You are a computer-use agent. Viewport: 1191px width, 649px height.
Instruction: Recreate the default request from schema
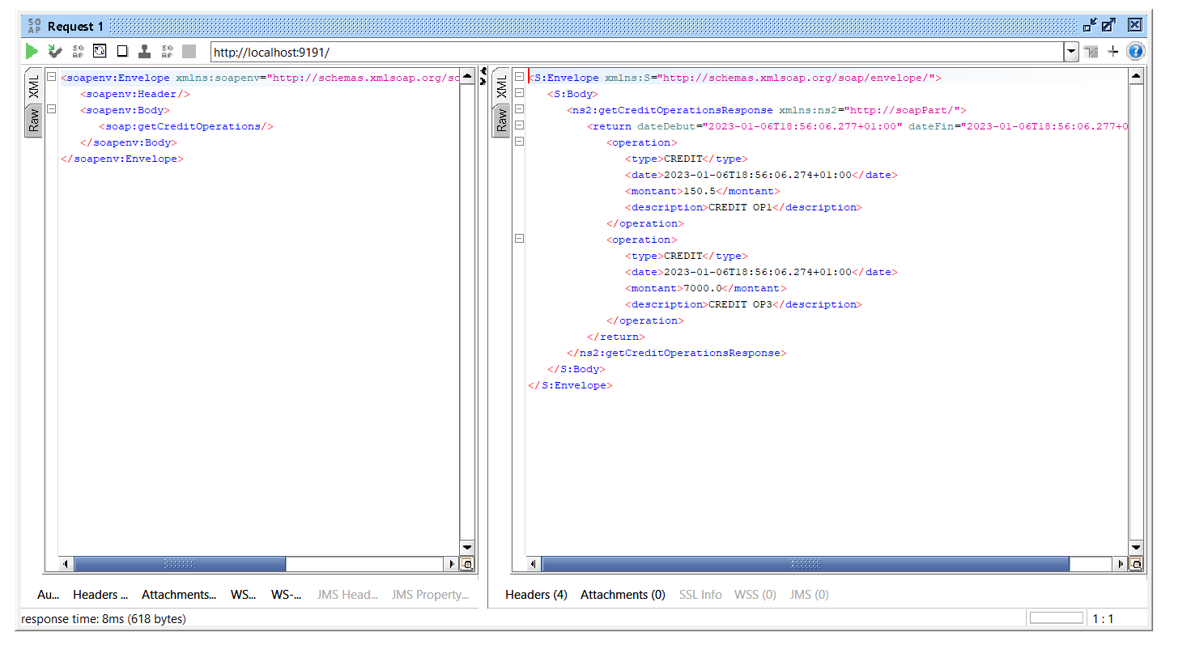(100, 52)
